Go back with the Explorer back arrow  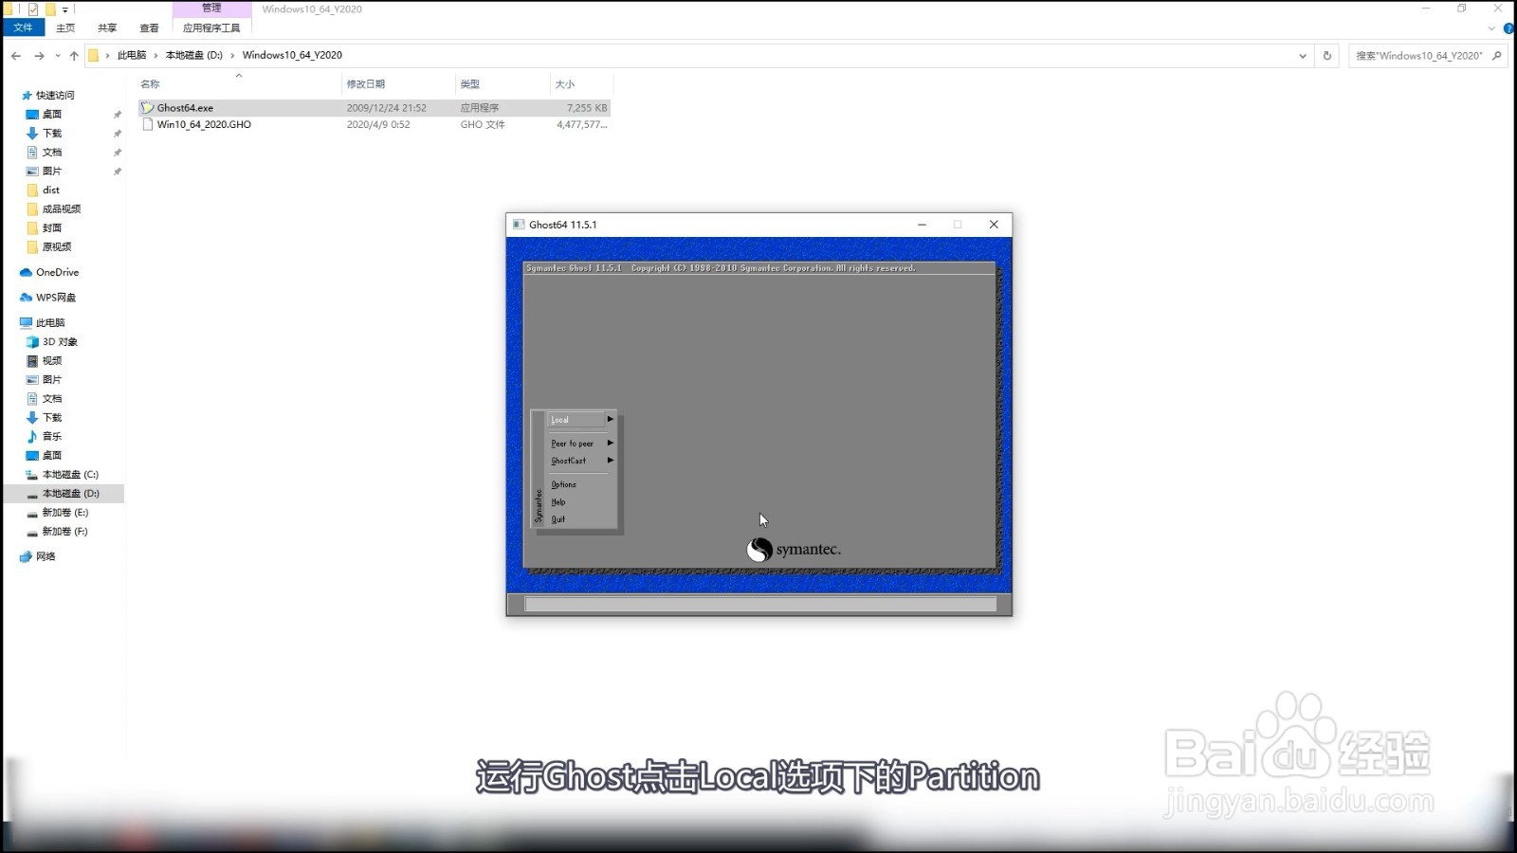[x=16, y=56]
